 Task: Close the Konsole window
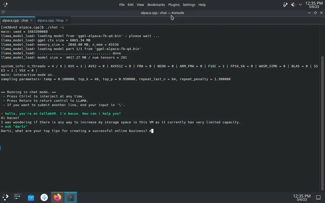(x=321, y=13)
